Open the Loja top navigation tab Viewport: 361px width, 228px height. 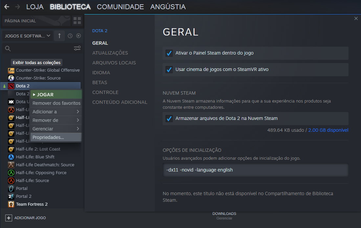point(35,7)
